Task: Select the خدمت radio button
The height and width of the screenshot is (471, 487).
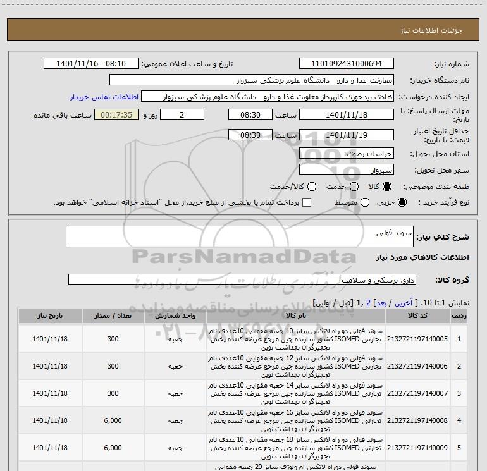Action: (354, 187)
